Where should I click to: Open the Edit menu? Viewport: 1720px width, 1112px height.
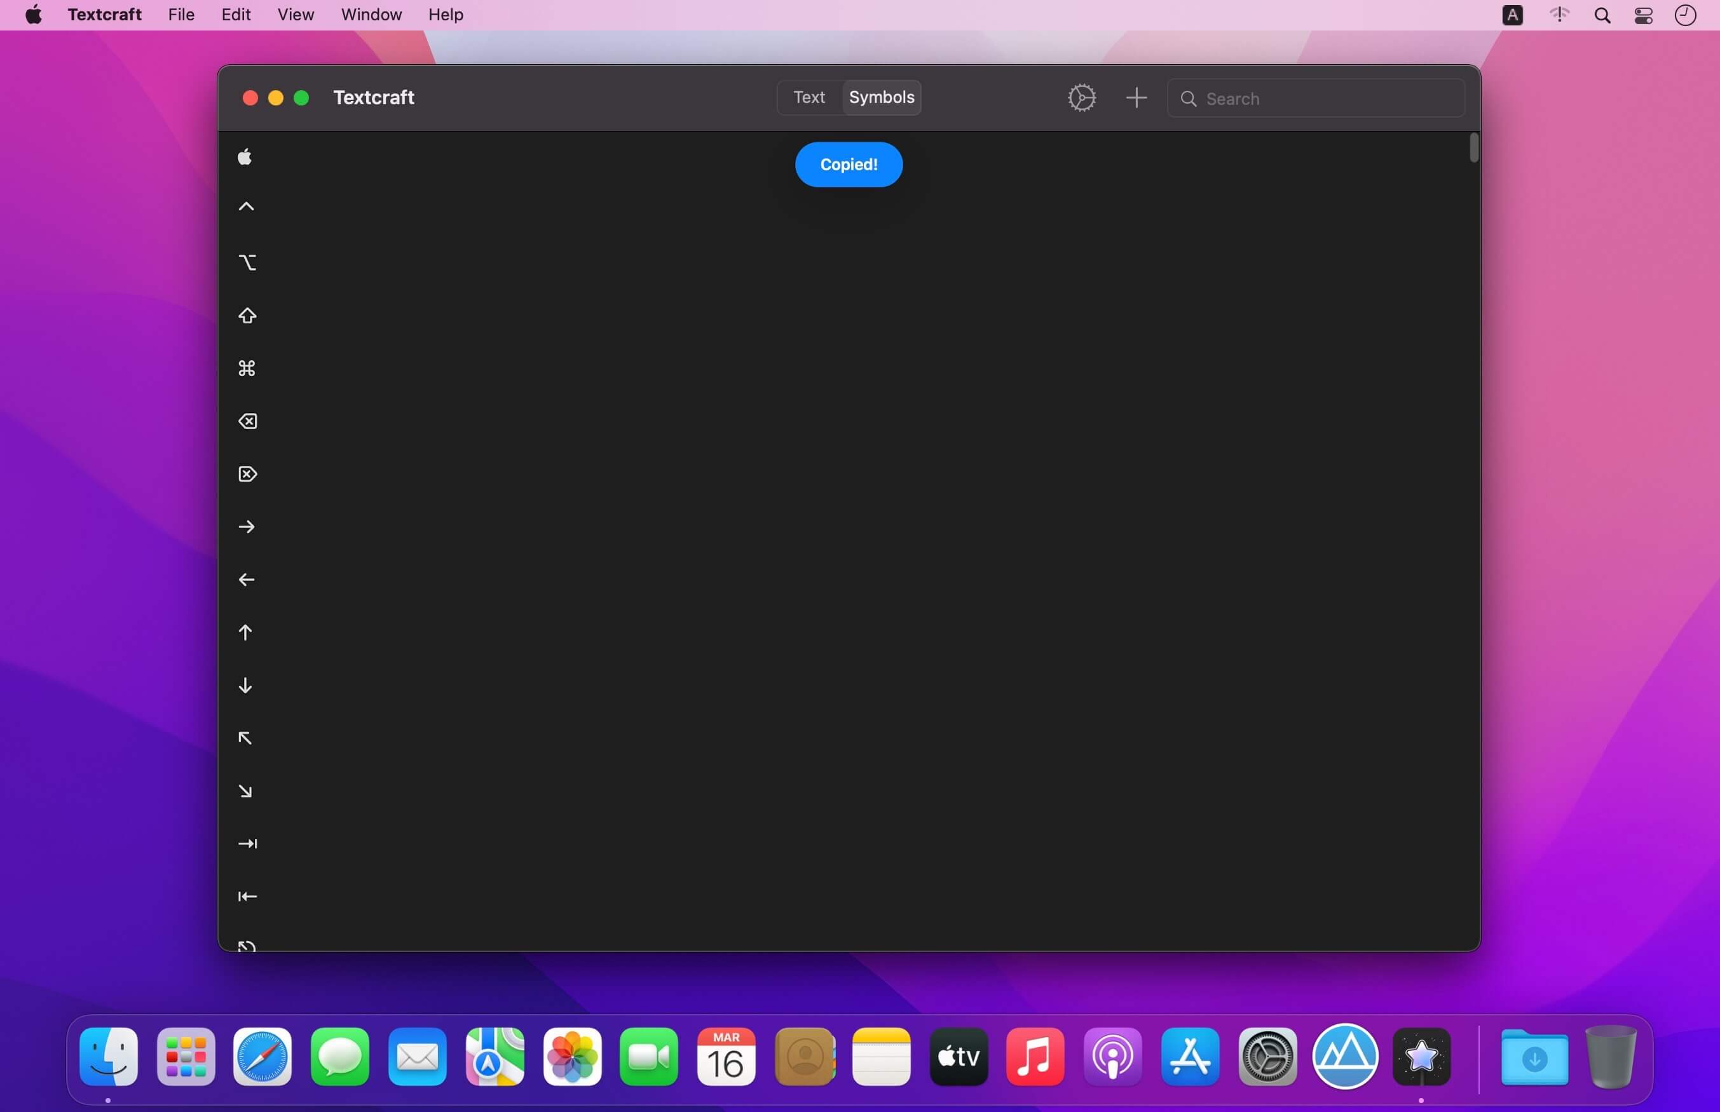tap(236, 15)
